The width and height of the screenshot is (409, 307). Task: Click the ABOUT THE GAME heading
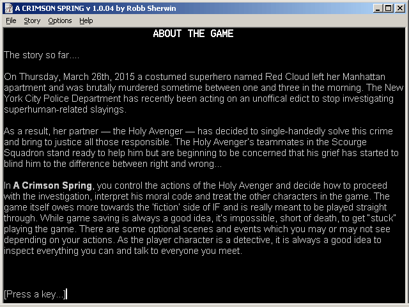click(x=193, y=34)
